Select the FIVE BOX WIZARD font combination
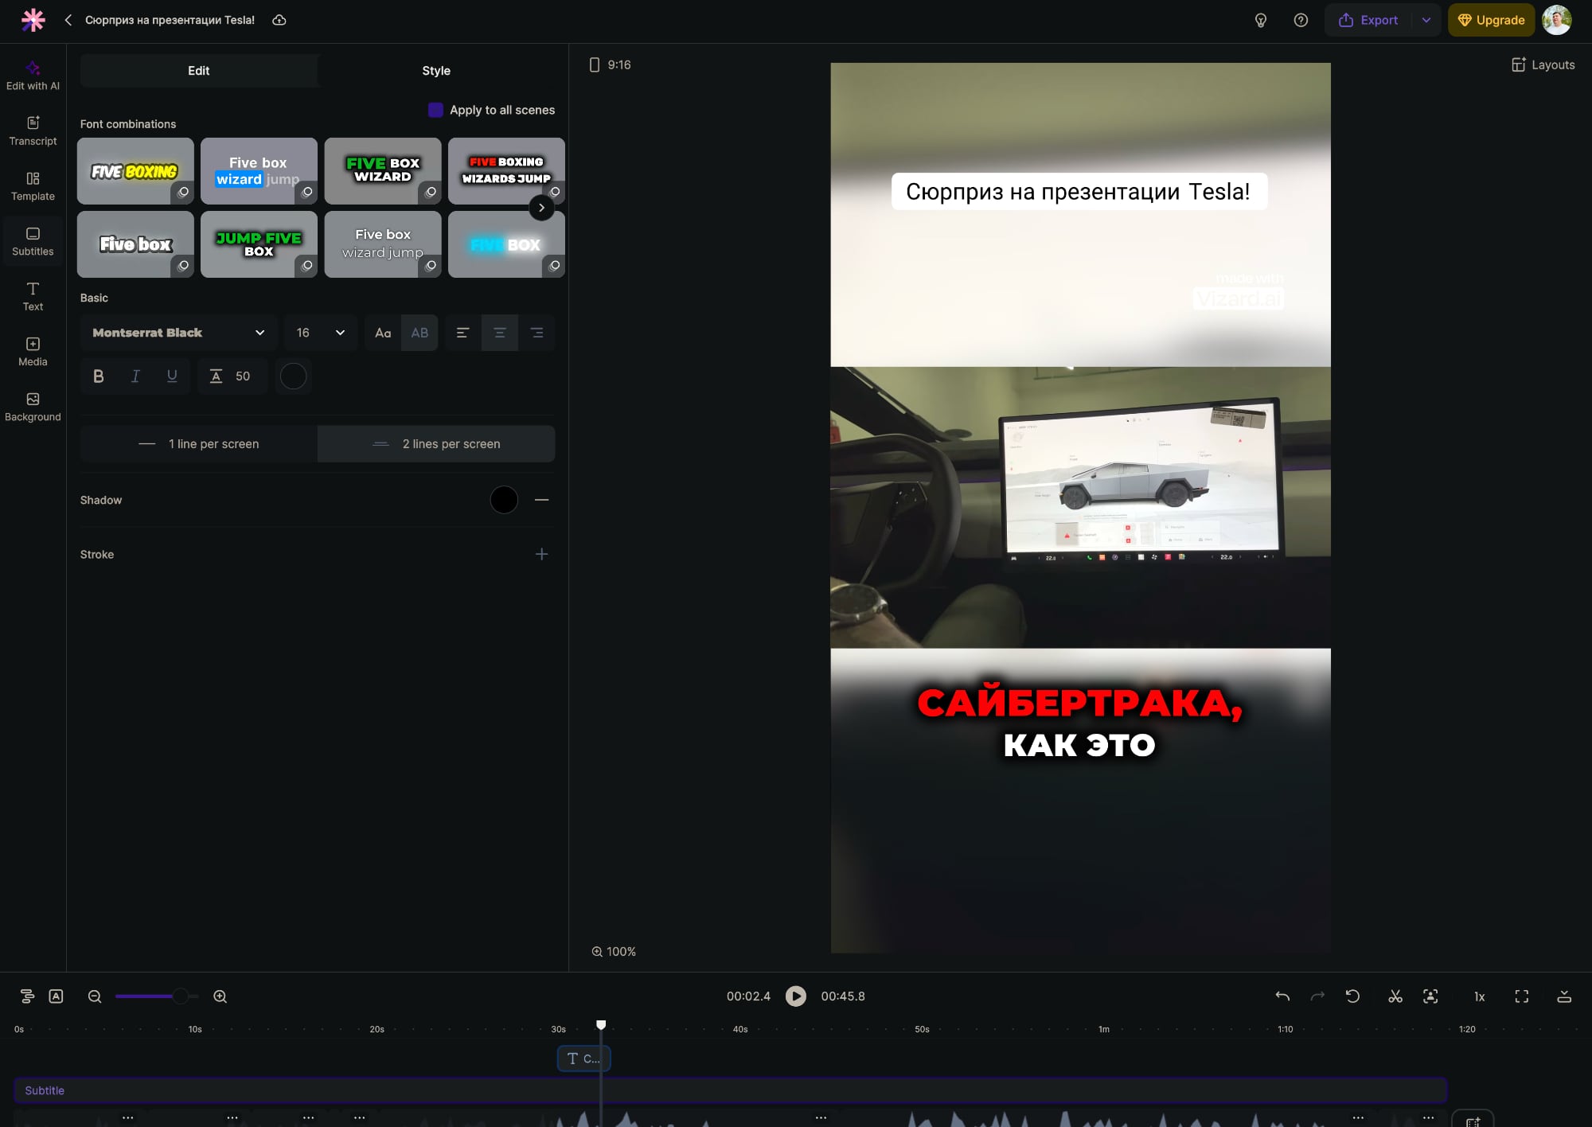The image size is (1592, 1127). click(x=382, y=170)
